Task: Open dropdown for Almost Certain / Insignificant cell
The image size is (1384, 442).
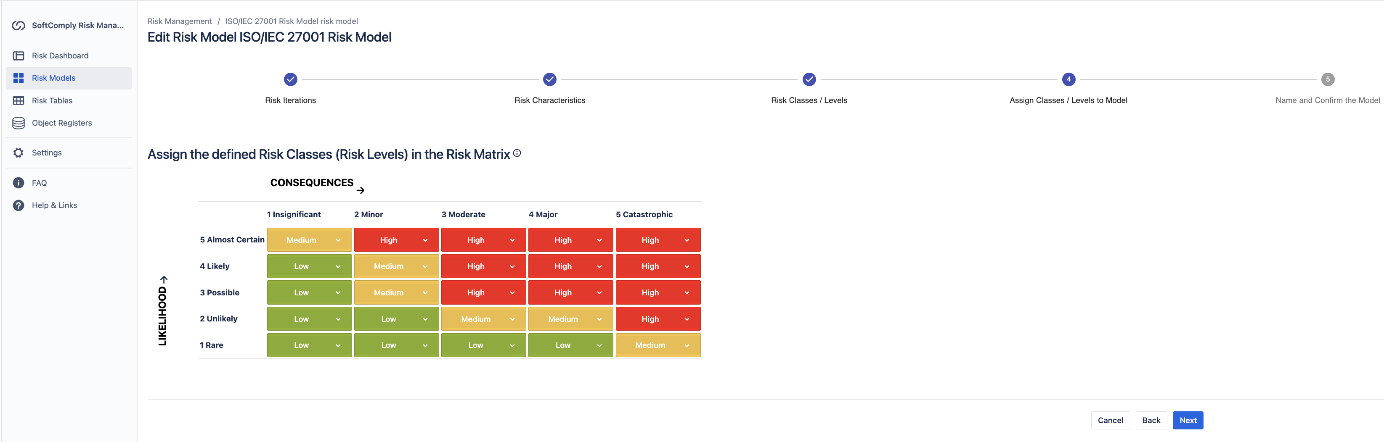Action: pyautogui.click(x=309, y=240)
